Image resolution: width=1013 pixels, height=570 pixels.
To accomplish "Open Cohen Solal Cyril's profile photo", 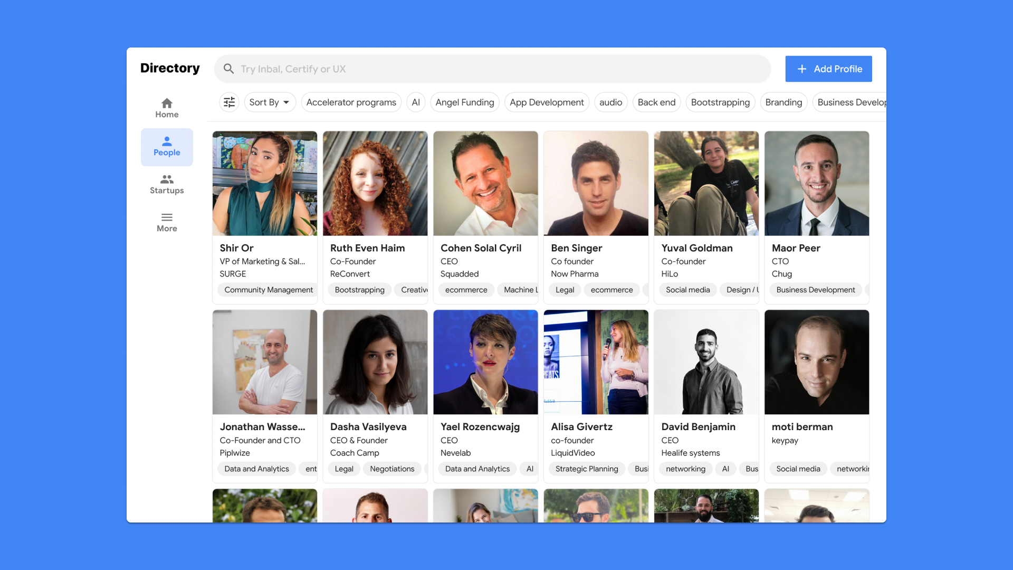I will coord(485,184).
